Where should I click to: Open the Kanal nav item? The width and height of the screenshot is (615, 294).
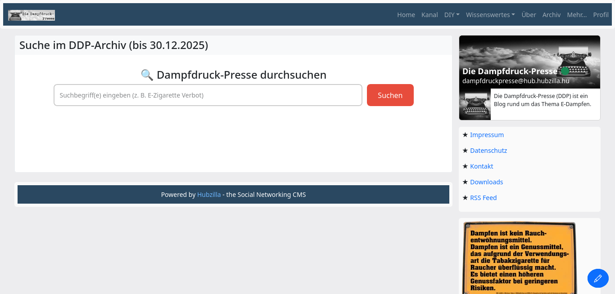430,15
